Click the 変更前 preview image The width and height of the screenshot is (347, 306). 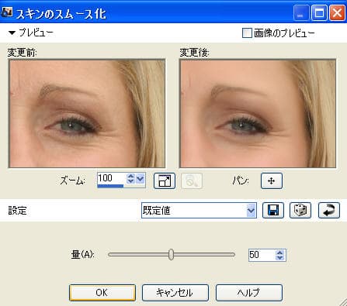click(x=87, y=113)
